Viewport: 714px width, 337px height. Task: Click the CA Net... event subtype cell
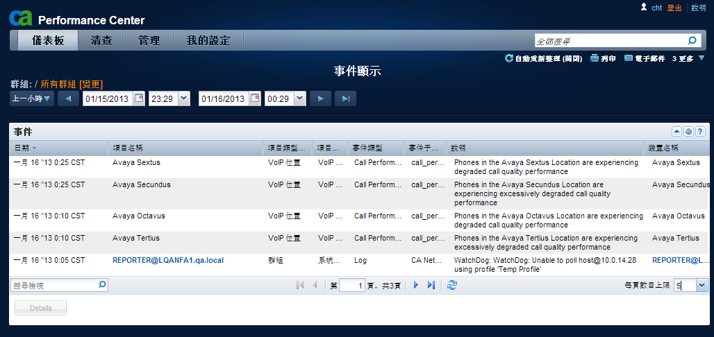426,260
